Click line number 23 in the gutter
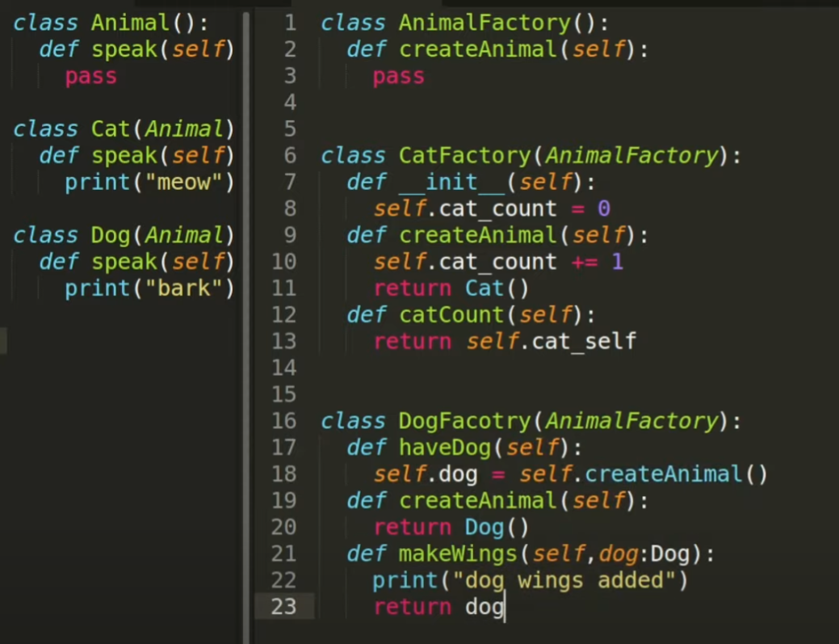 283,607
